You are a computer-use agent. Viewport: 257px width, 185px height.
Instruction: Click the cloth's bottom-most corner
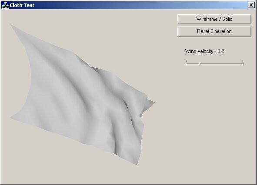pyautogui.click(x=136, y=164)
